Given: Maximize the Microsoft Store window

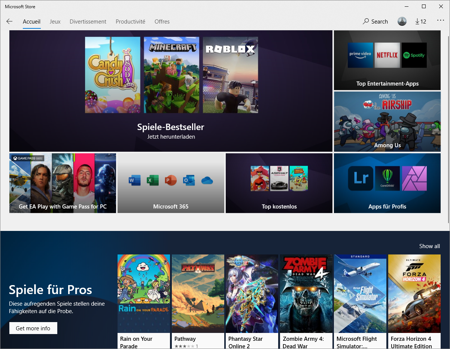Looking at the screenshot, I should point(424,6).
